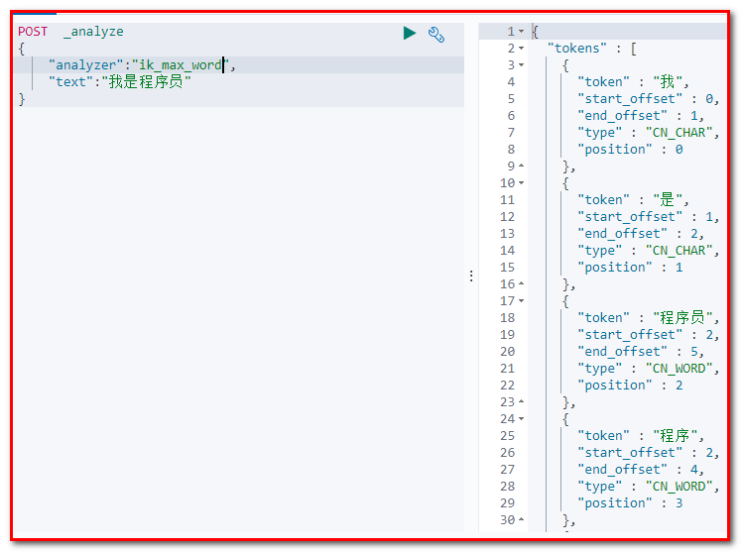This screenshot has width=741, height=552.
Task: Run the POST _analyze request
Action: pos(410,33)
